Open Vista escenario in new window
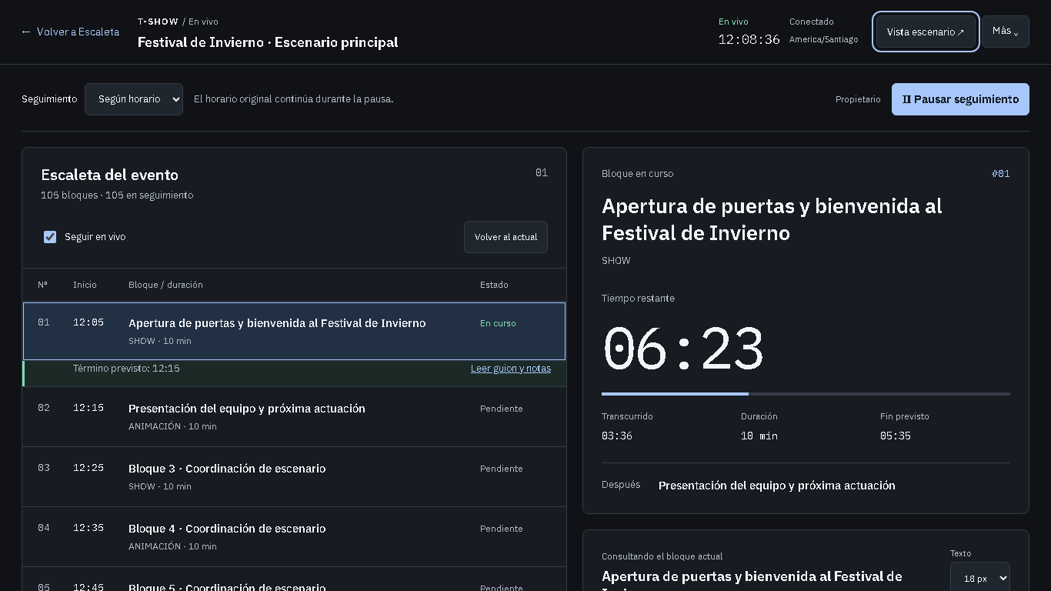Image resolution: width=1051 pixels, height=591 pixels. (x=926, y=32)
